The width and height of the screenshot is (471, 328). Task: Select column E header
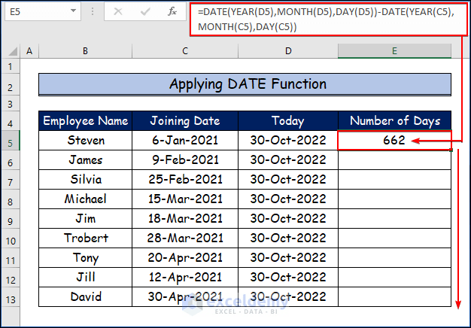tap(394, 50)
